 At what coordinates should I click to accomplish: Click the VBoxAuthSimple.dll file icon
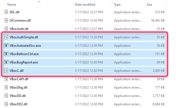[x=7, y=37]
